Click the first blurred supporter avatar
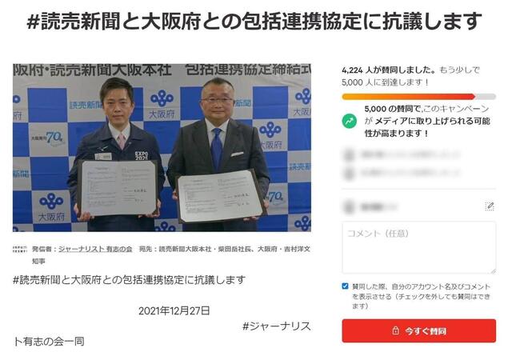Screen dimensions: 516x356 [349, 154]
